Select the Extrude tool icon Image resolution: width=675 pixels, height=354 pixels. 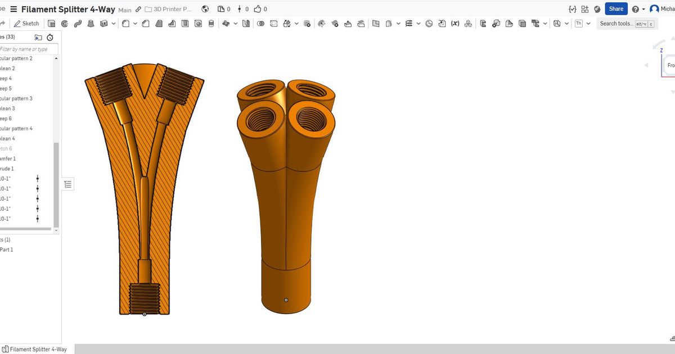pos(52,24)
